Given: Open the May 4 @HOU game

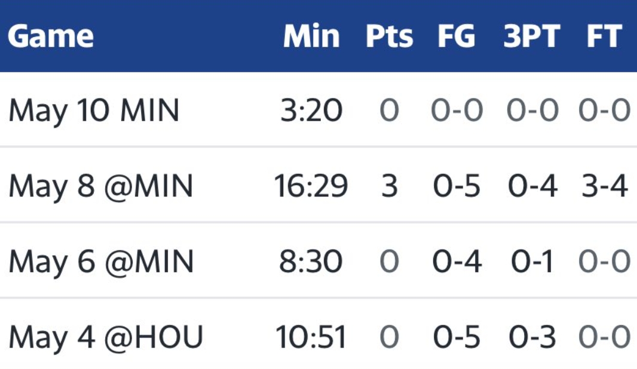Looking at the screenshot, I should [106, 337].
